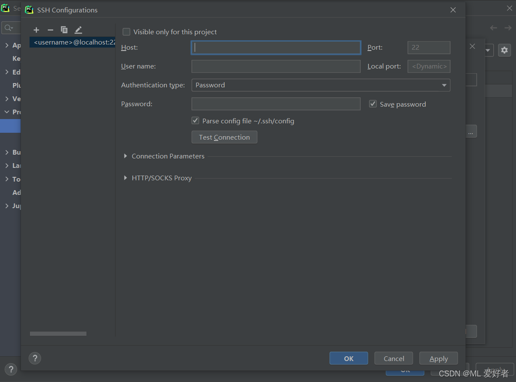Remove the selected SSH configuration using minus icon
The image size is (516, 382).
point(50,30)
